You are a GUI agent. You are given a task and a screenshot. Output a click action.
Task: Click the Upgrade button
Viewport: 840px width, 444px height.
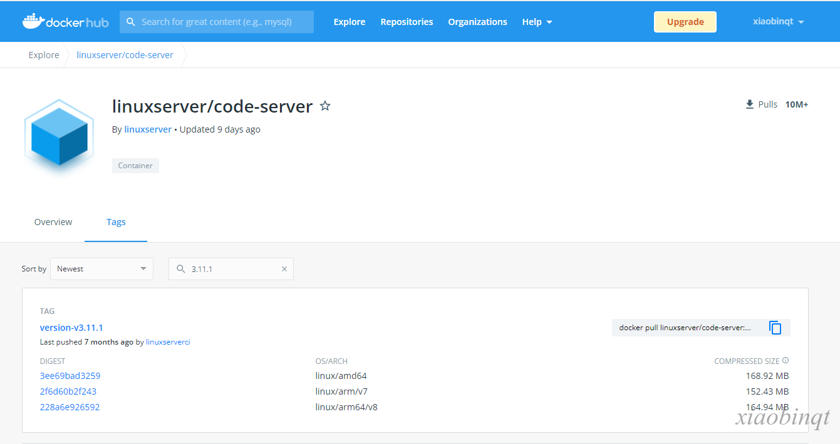(685, 22)
